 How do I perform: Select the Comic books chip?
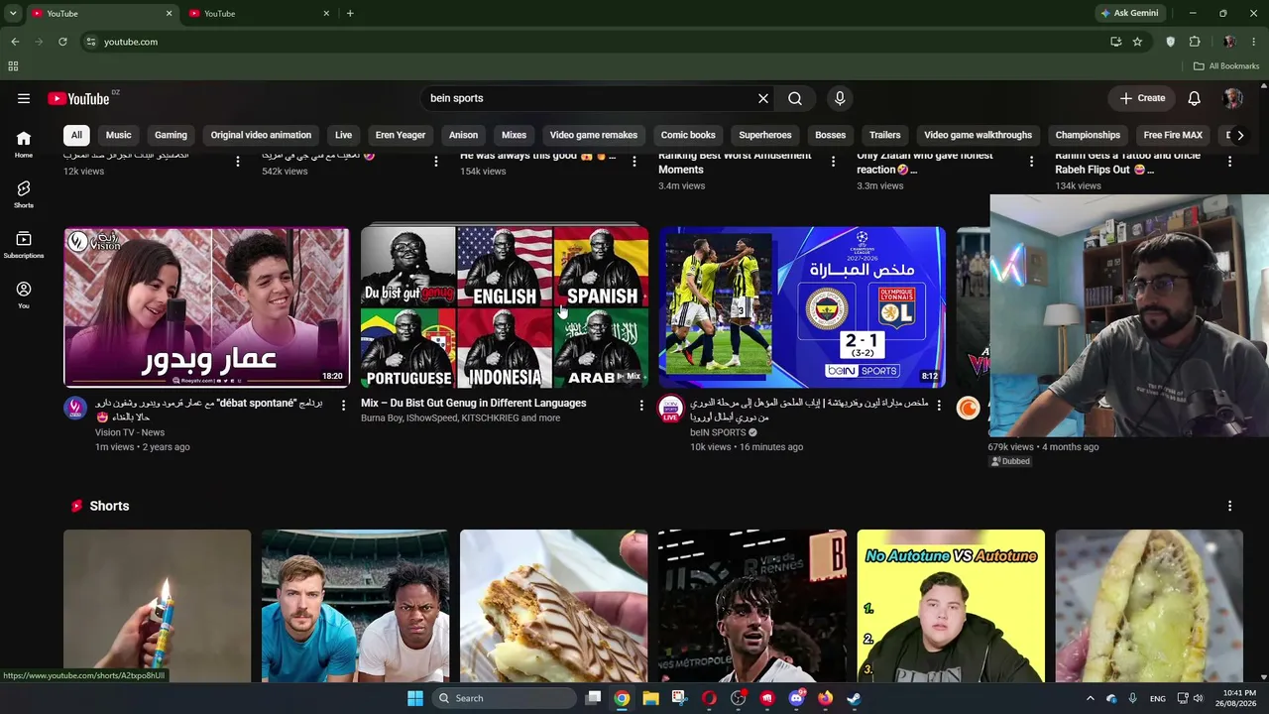click(x=688, y=135)
